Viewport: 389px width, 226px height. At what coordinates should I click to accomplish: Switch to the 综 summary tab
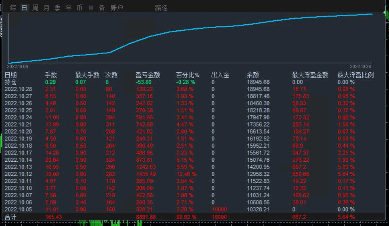point(13,8)
